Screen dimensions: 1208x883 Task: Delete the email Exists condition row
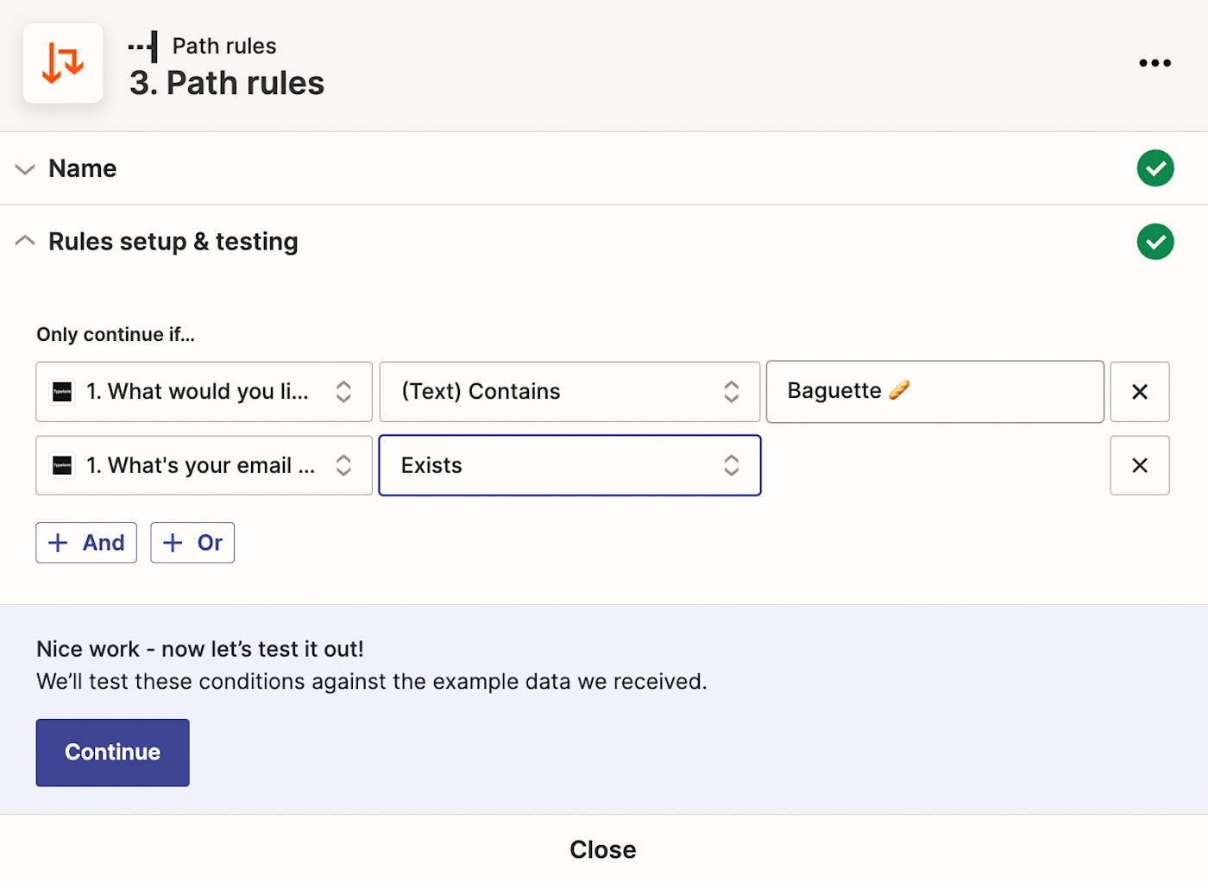[x=1139, y=465]
